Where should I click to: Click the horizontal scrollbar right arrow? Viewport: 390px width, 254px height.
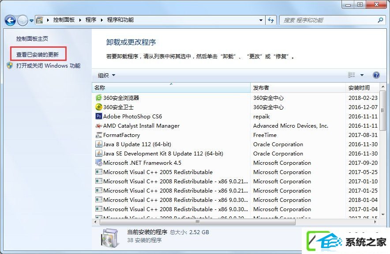375,222
